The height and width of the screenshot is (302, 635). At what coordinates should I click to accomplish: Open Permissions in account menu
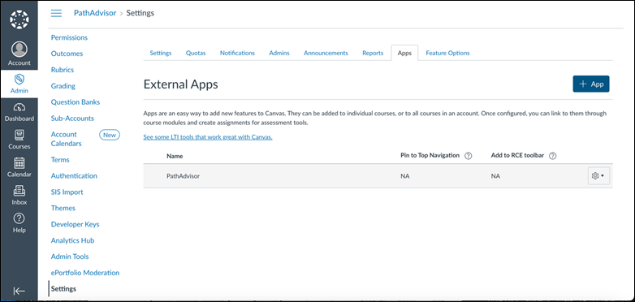tap(69, 37)
